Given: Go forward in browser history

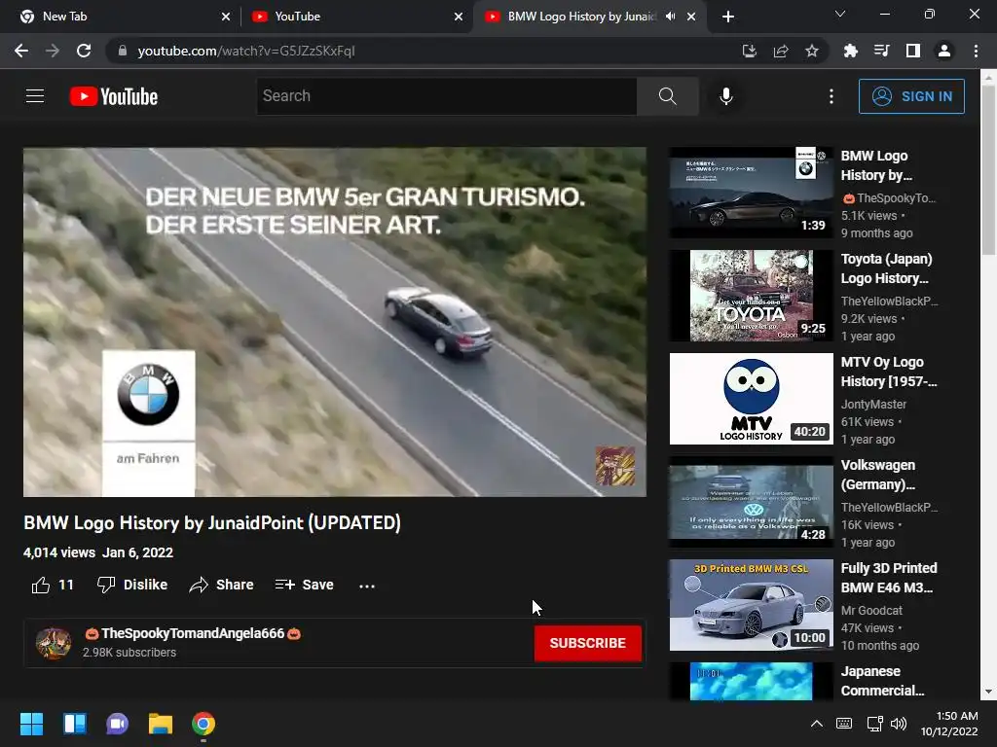Looking at the screenshot, I should click(53, 51).
